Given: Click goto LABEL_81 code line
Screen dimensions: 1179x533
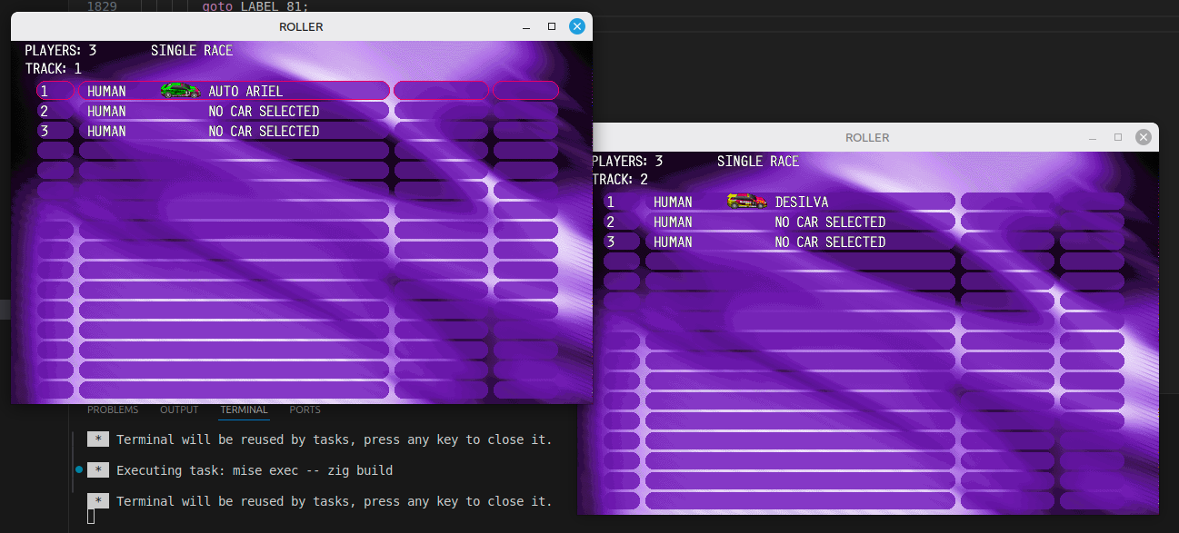Looking at the screenshot, I should point(255,6).
